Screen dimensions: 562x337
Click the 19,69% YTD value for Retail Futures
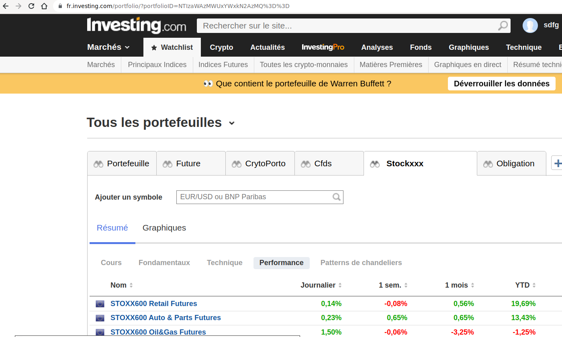pos(523,304)
